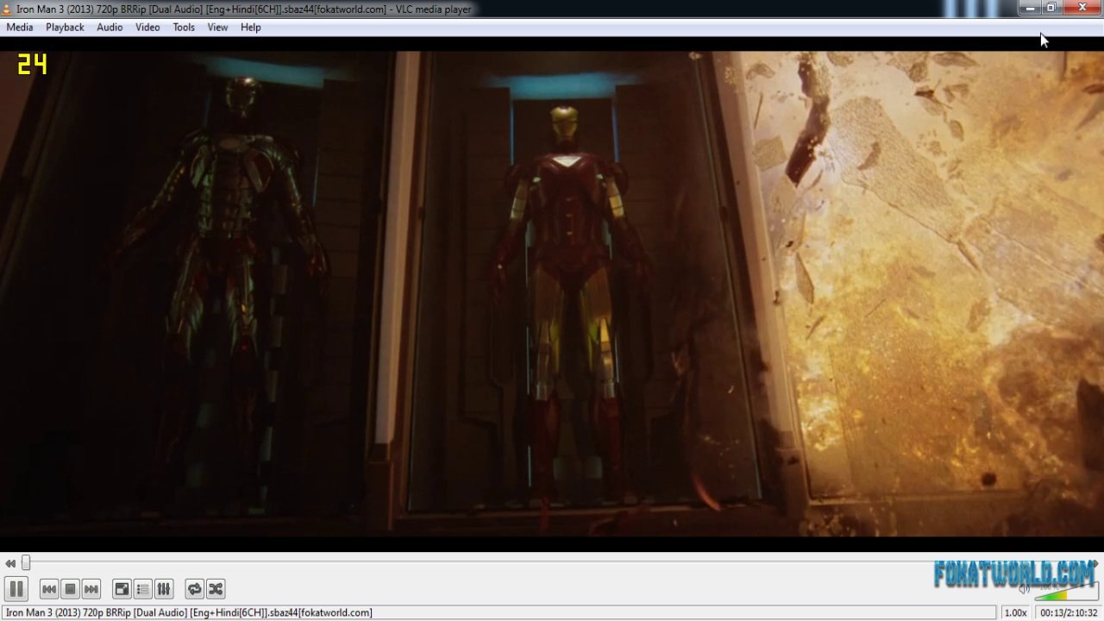
Task: Click the seek bar position handle
Action: pos(26,563)
